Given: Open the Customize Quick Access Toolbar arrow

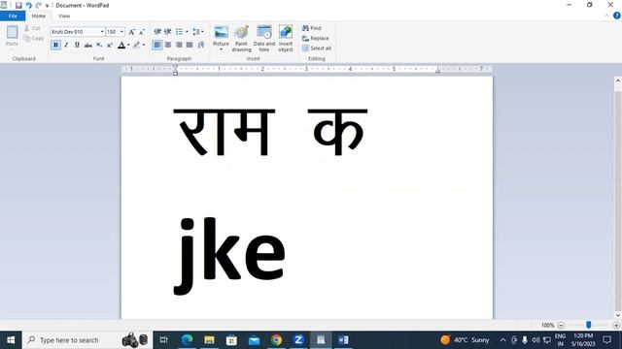Looking at the screenshot, I should (x=47, y=6).
